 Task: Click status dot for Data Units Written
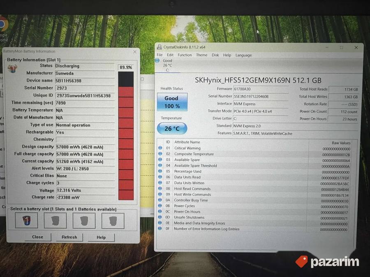[160, 183]
